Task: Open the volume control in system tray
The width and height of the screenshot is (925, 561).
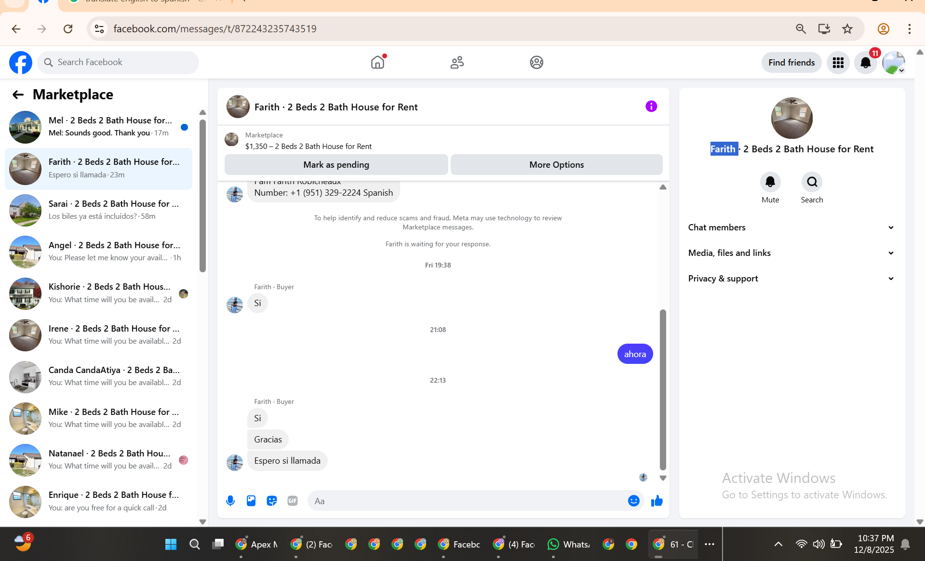Action: tap(818, 544)
